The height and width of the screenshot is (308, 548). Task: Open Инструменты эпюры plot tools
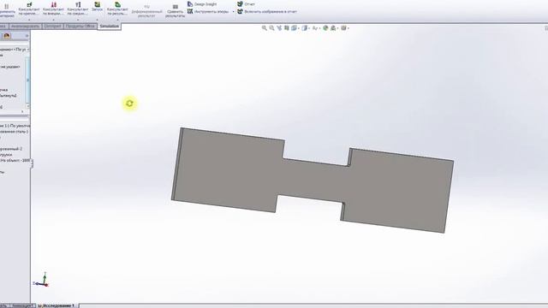(x=208, y=11)
